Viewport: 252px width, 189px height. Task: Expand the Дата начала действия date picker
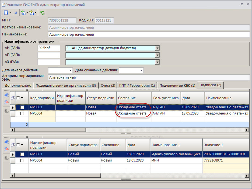pos(71,70)
